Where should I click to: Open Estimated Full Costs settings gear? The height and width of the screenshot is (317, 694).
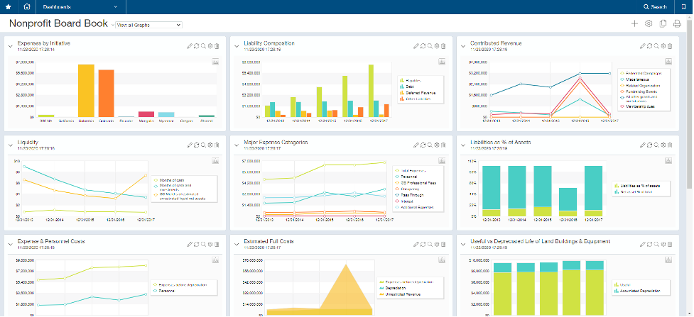[436, 244]
